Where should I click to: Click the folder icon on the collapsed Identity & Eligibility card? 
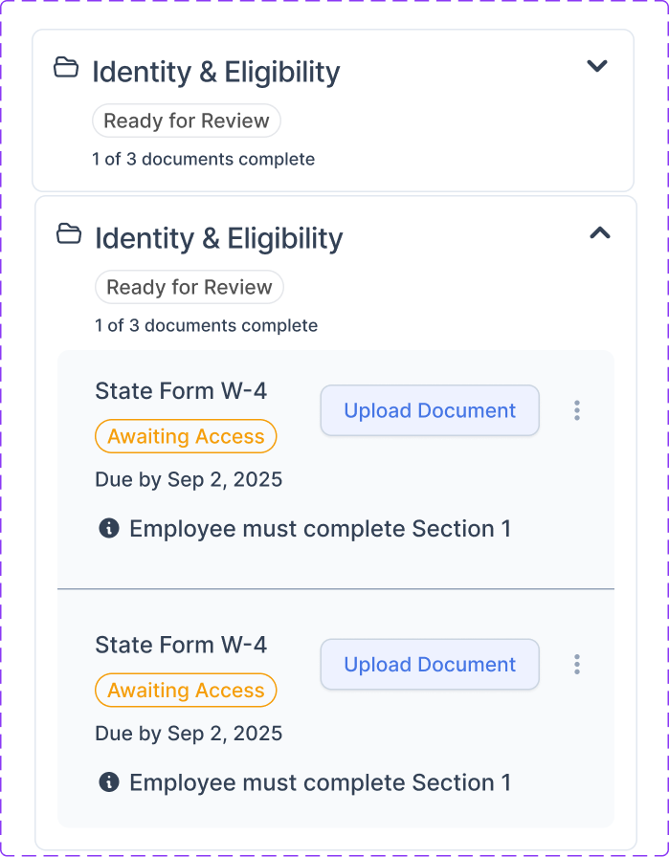click(x=66, y=68)
